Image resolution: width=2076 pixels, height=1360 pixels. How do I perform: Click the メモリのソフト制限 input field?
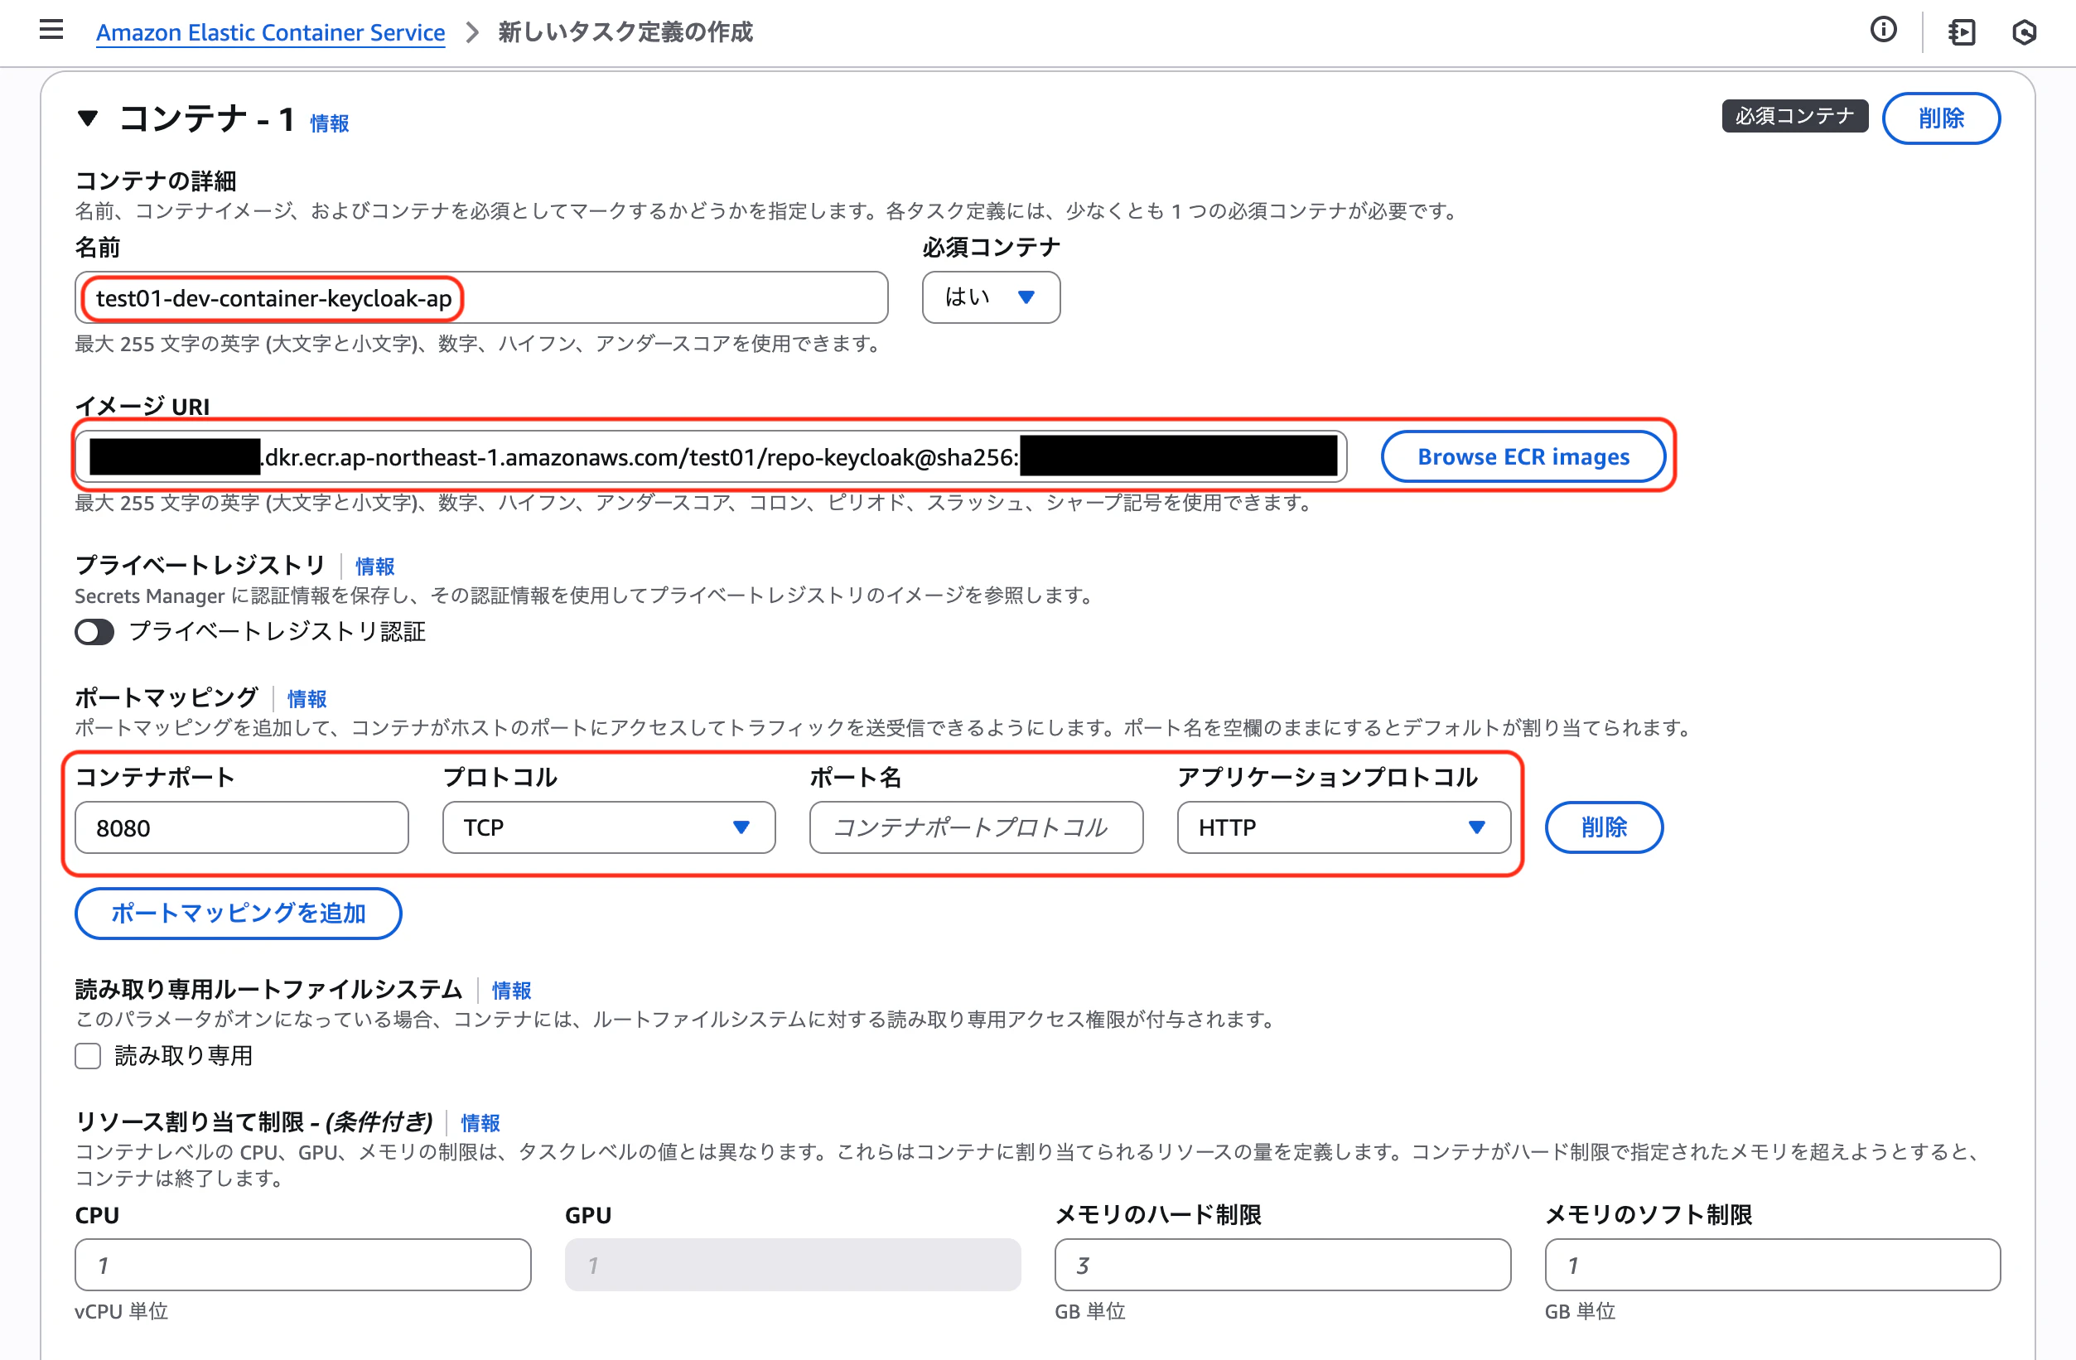click(x=1773, y=1264)
